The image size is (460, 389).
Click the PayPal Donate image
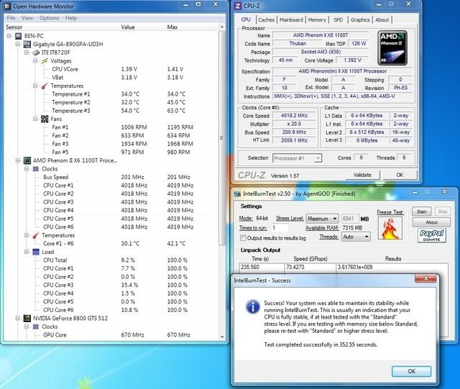(x=431, y=235)
